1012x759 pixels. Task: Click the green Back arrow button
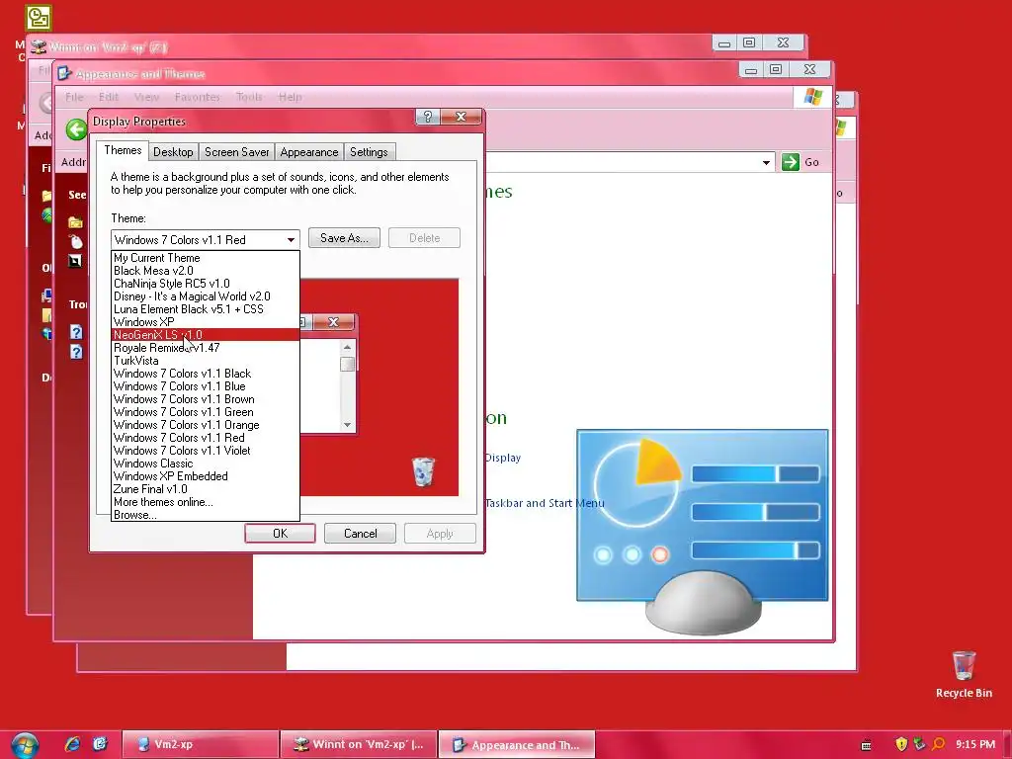click(x=76, y=129)
